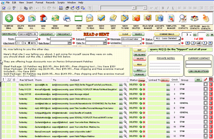
Task: Click the Send All mailbox icon
Action: (x=44, y=18)
